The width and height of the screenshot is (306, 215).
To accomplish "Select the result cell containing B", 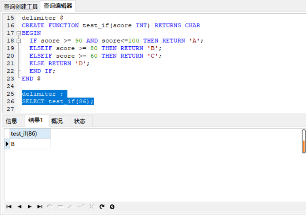I will tap(30, 144).
